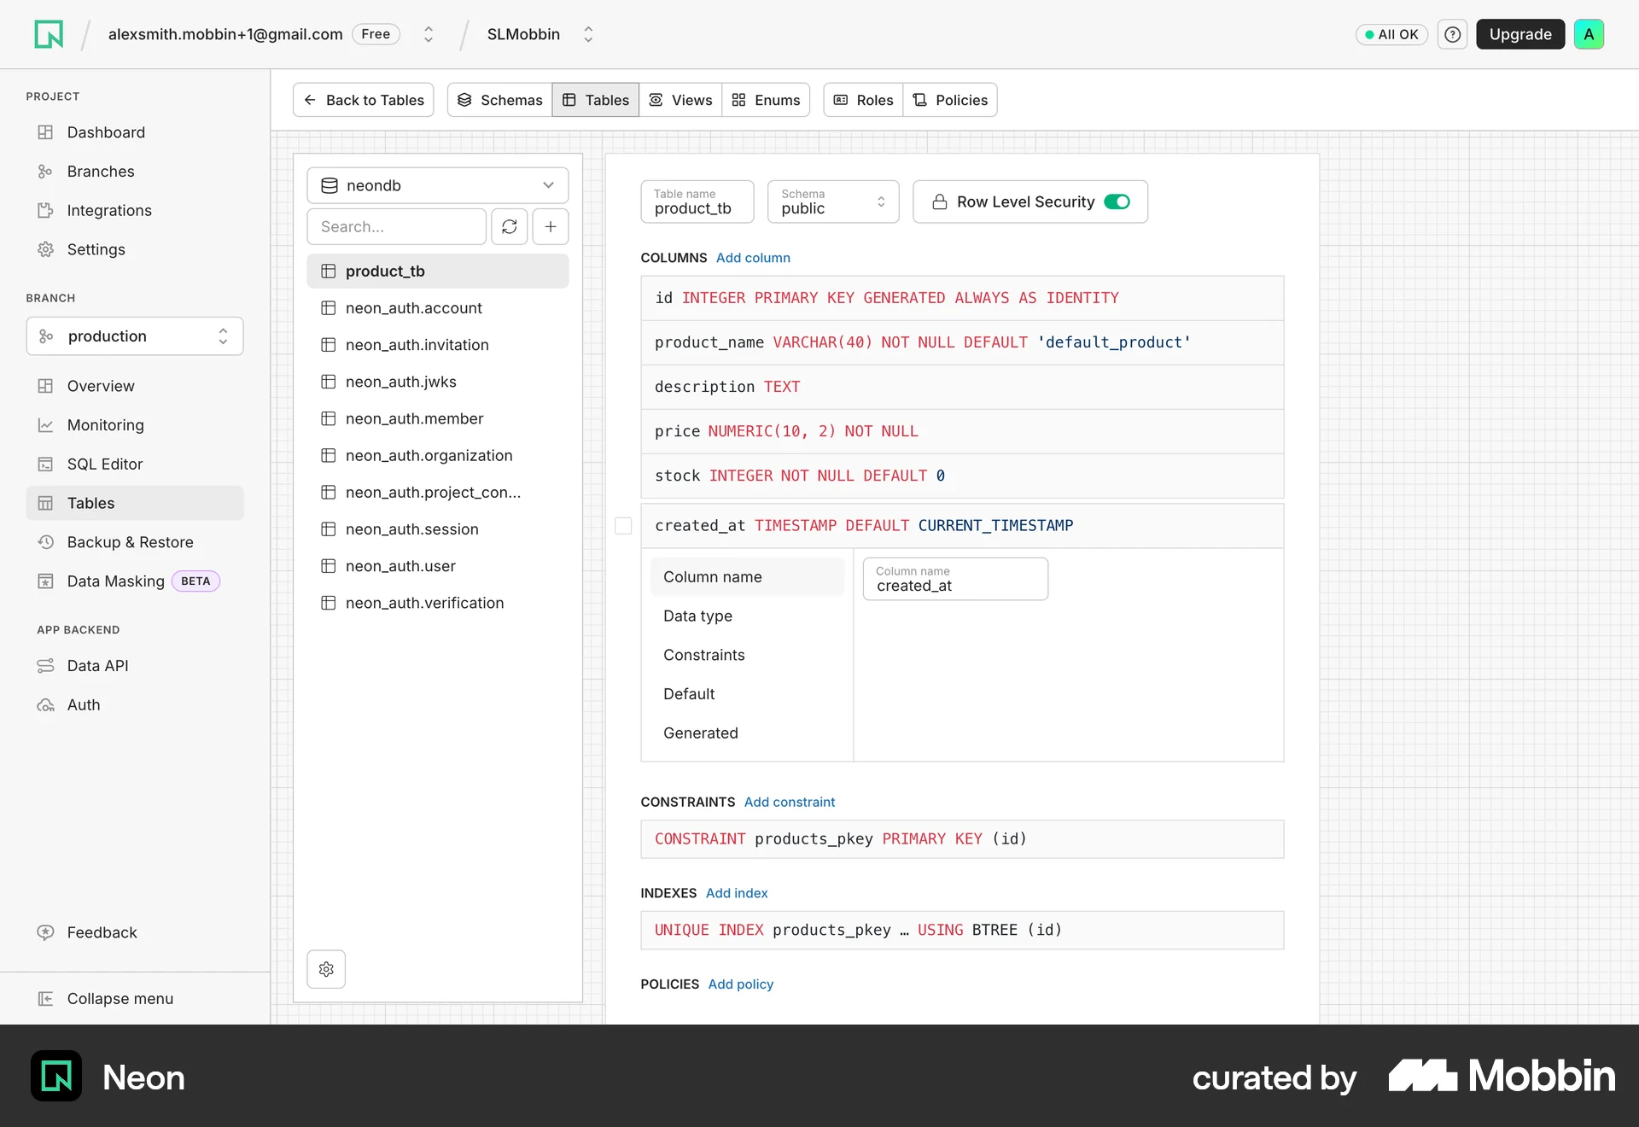
Task: Open the production branch selector
Action: 135,336
